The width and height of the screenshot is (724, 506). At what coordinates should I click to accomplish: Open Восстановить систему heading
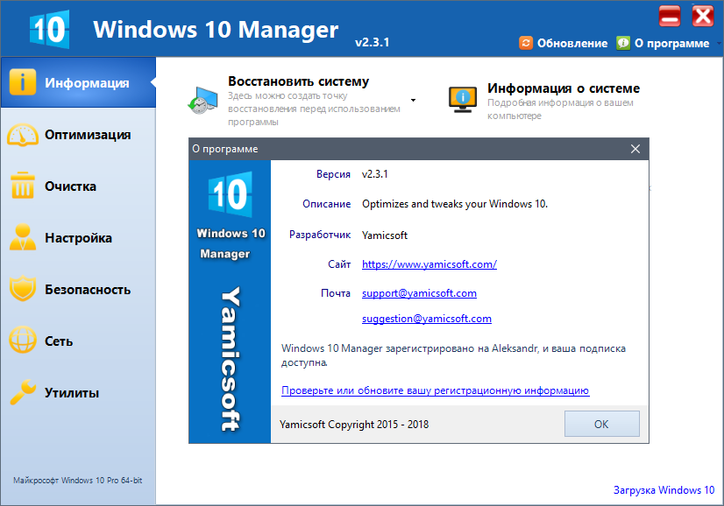click(298, 81)
